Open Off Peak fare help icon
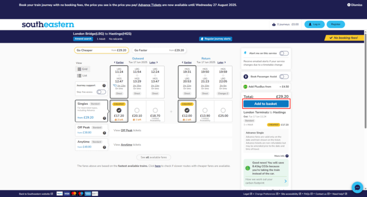367x197 pixels. coord(104,133)
